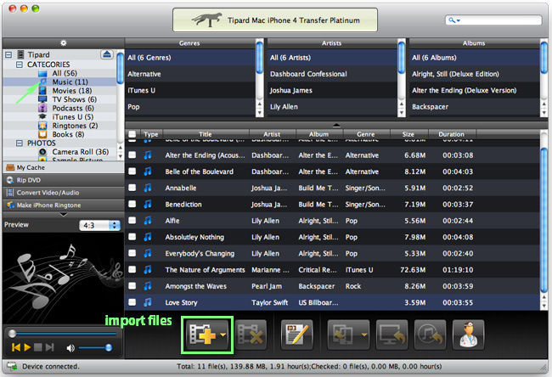Click the playback progress slider

64,333
